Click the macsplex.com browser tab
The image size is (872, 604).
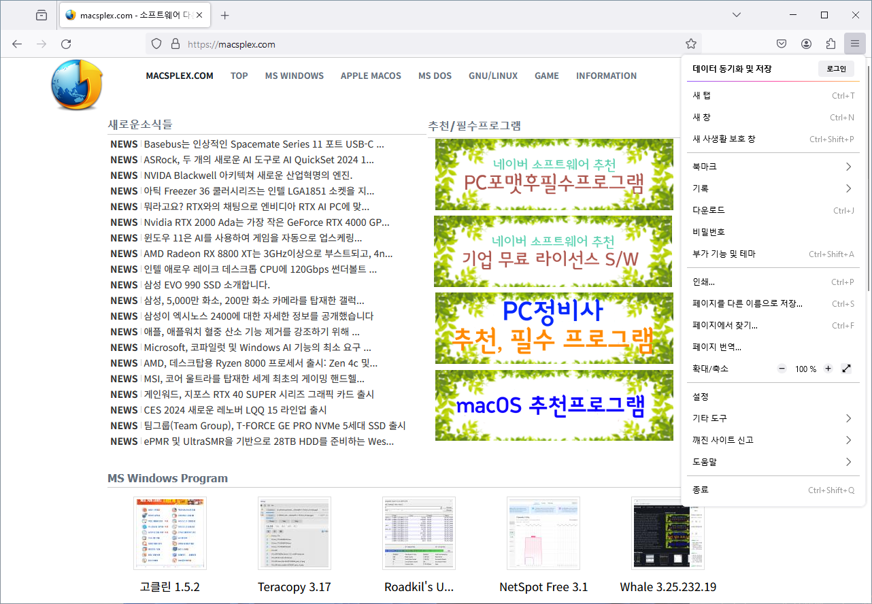[135, 15]
